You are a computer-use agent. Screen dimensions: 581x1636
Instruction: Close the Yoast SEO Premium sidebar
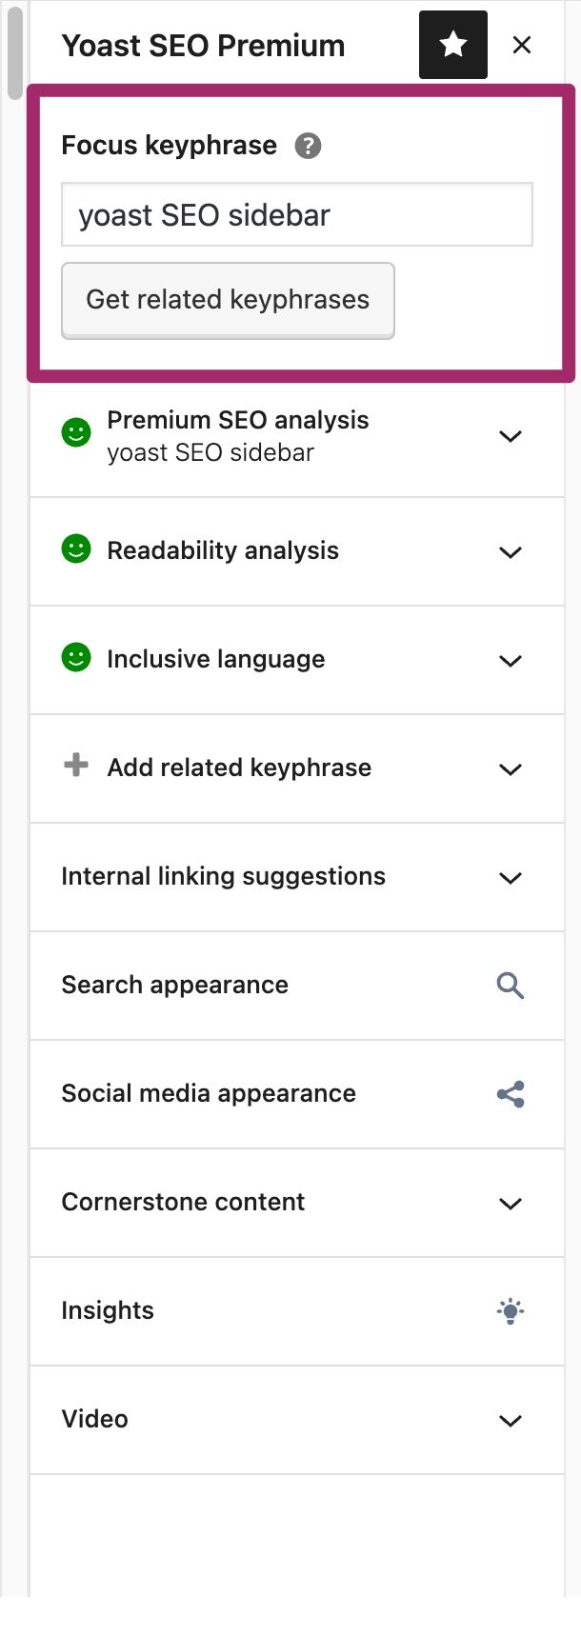click(x=522, y=45)
